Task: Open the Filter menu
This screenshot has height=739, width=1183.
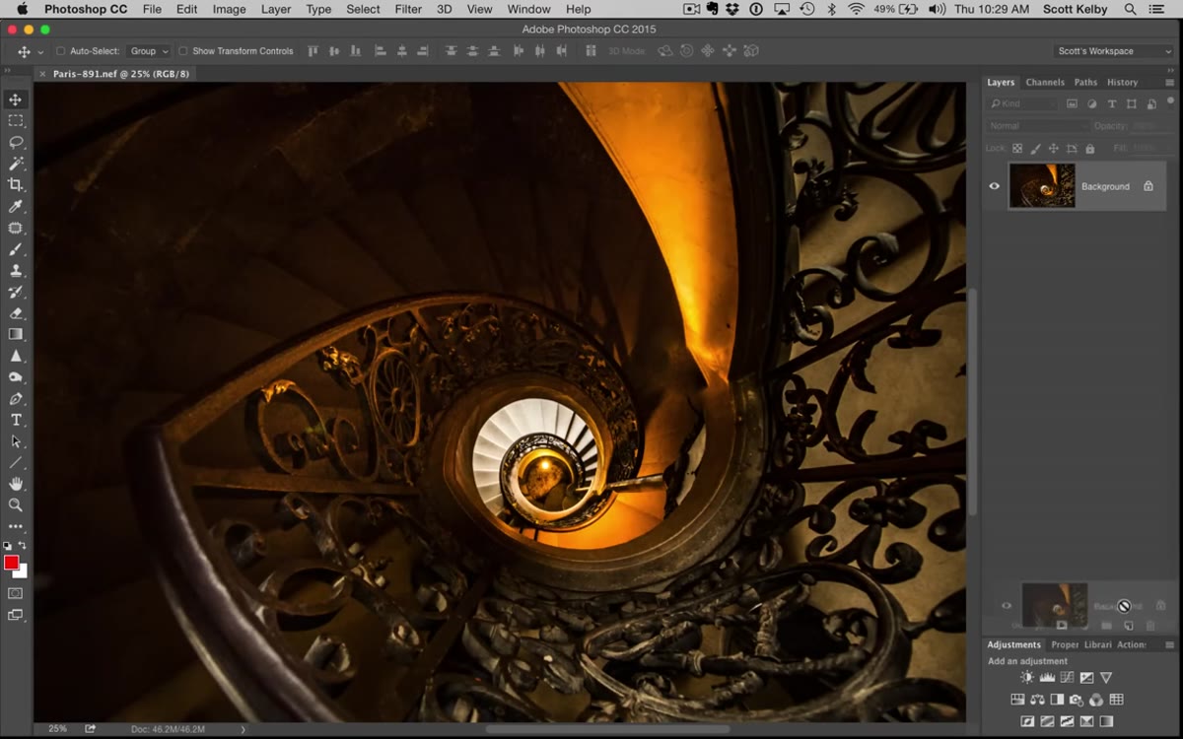Action: [x=408, y=9]
